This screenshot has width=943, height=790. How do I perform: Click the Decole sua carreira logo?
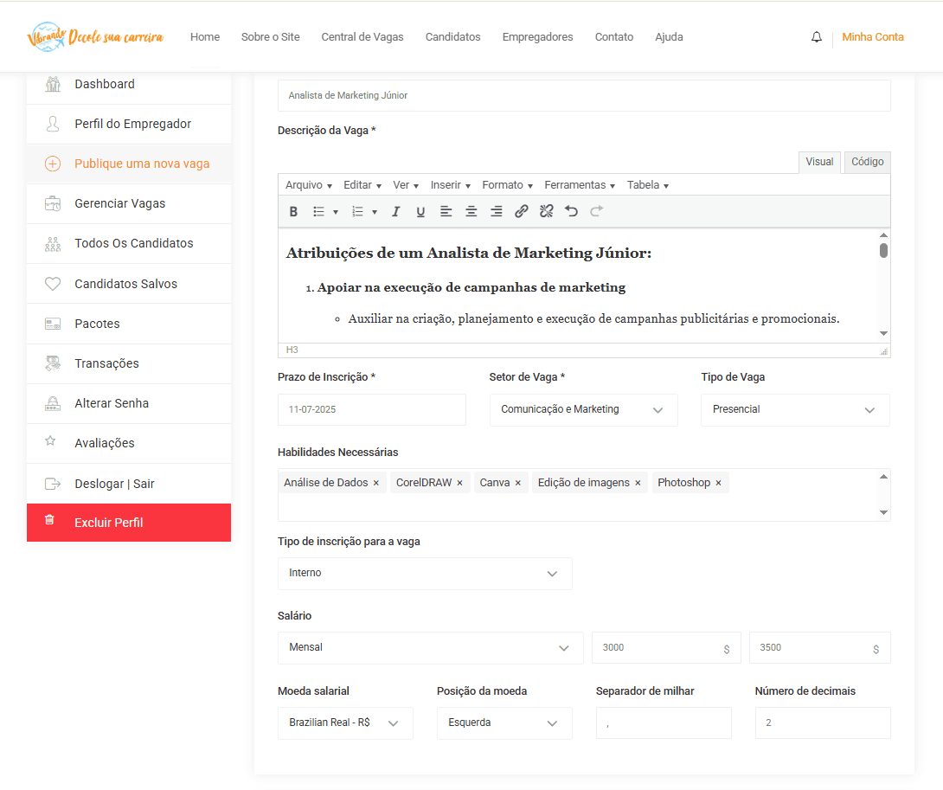click(95, 36)
